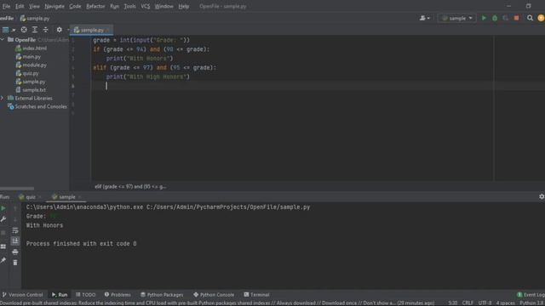
Task: Open the Edit menu
Action: click(20, 6)
